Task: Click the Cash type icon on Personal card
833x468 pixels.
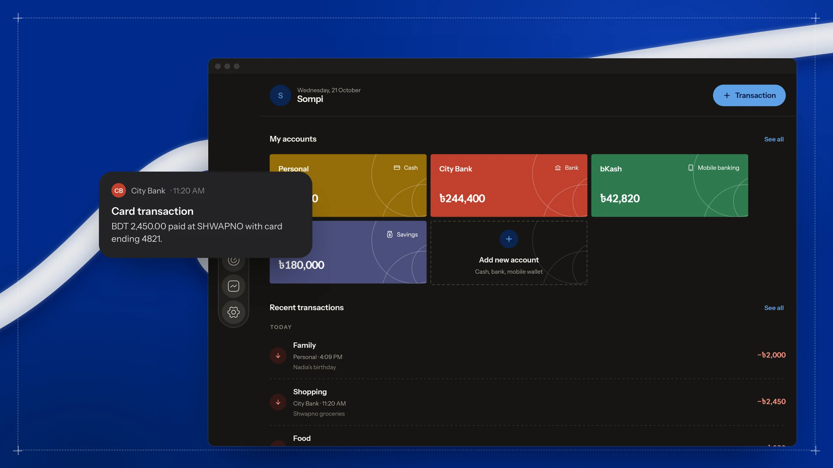Action: (397, 168)
